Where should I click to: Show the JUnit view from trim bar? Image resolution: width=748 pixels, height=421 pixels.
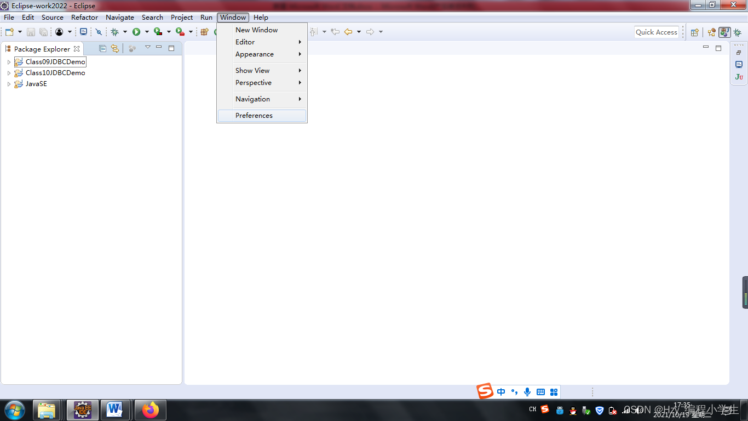pyautogui.click(x=739, y=77)
